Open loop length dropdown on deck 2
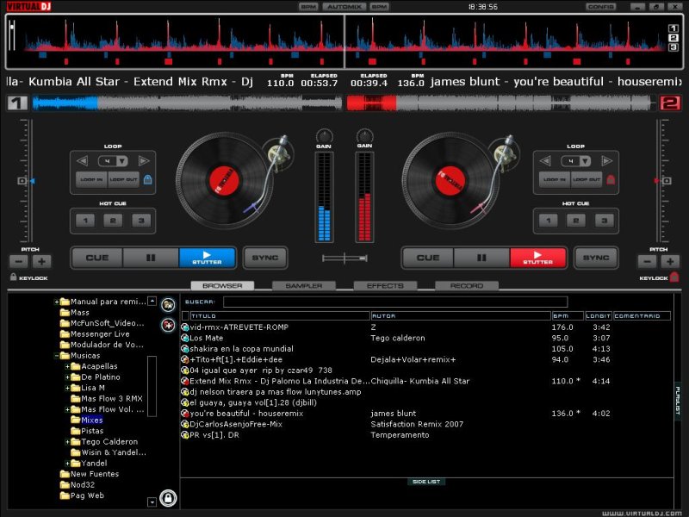Screen dimensions: 689x517 click(x=586, y=161)
